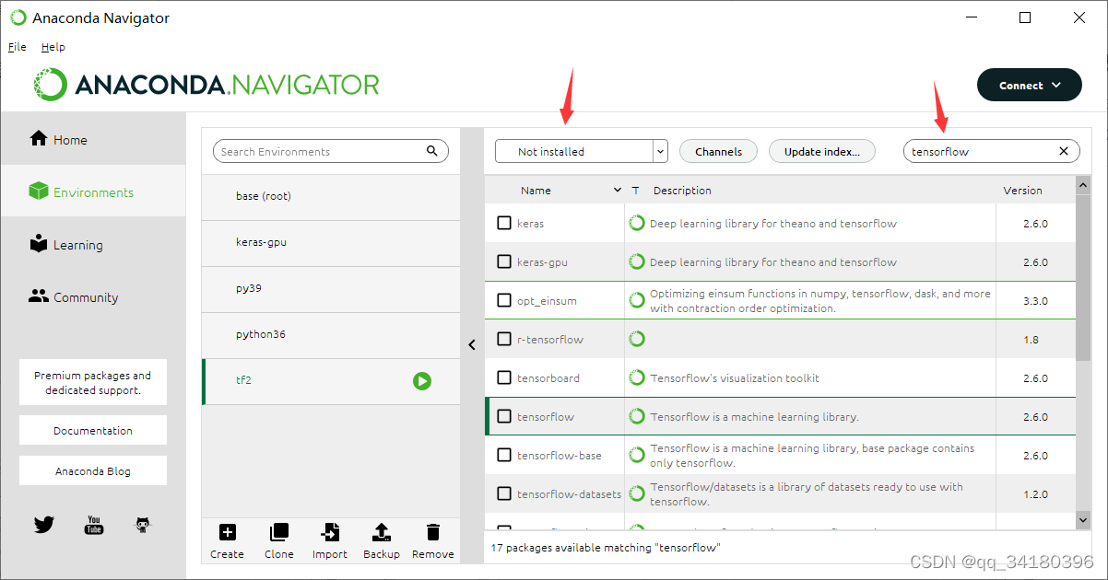This screenshot has height=580, width=1108.
Task: Click the Environments cube icon
Action: (x=39, y=191)
